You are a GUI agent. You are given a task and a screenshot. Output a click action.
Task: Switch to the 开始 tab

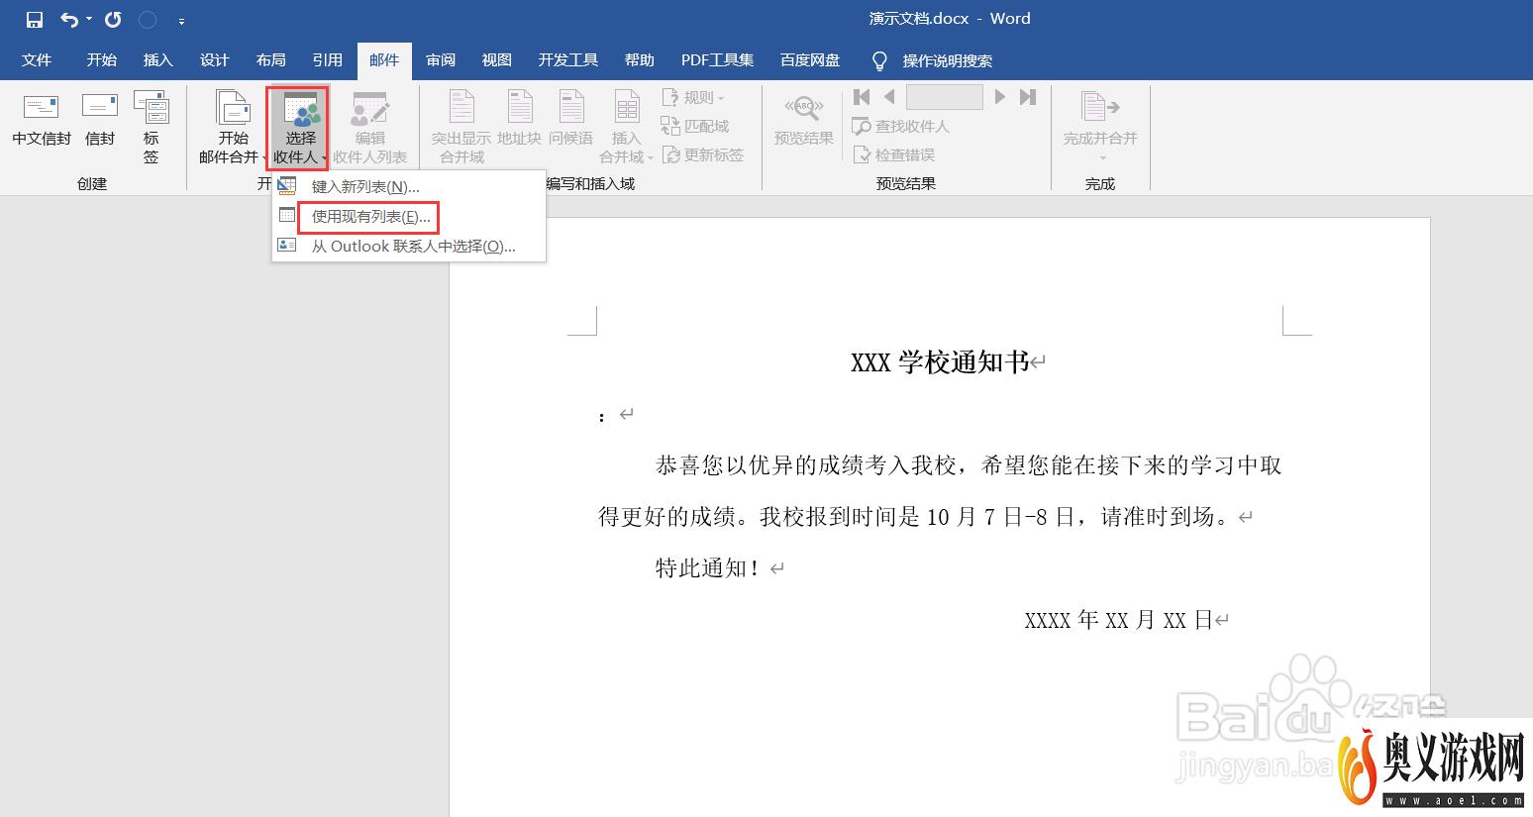(x=102, y=60)
